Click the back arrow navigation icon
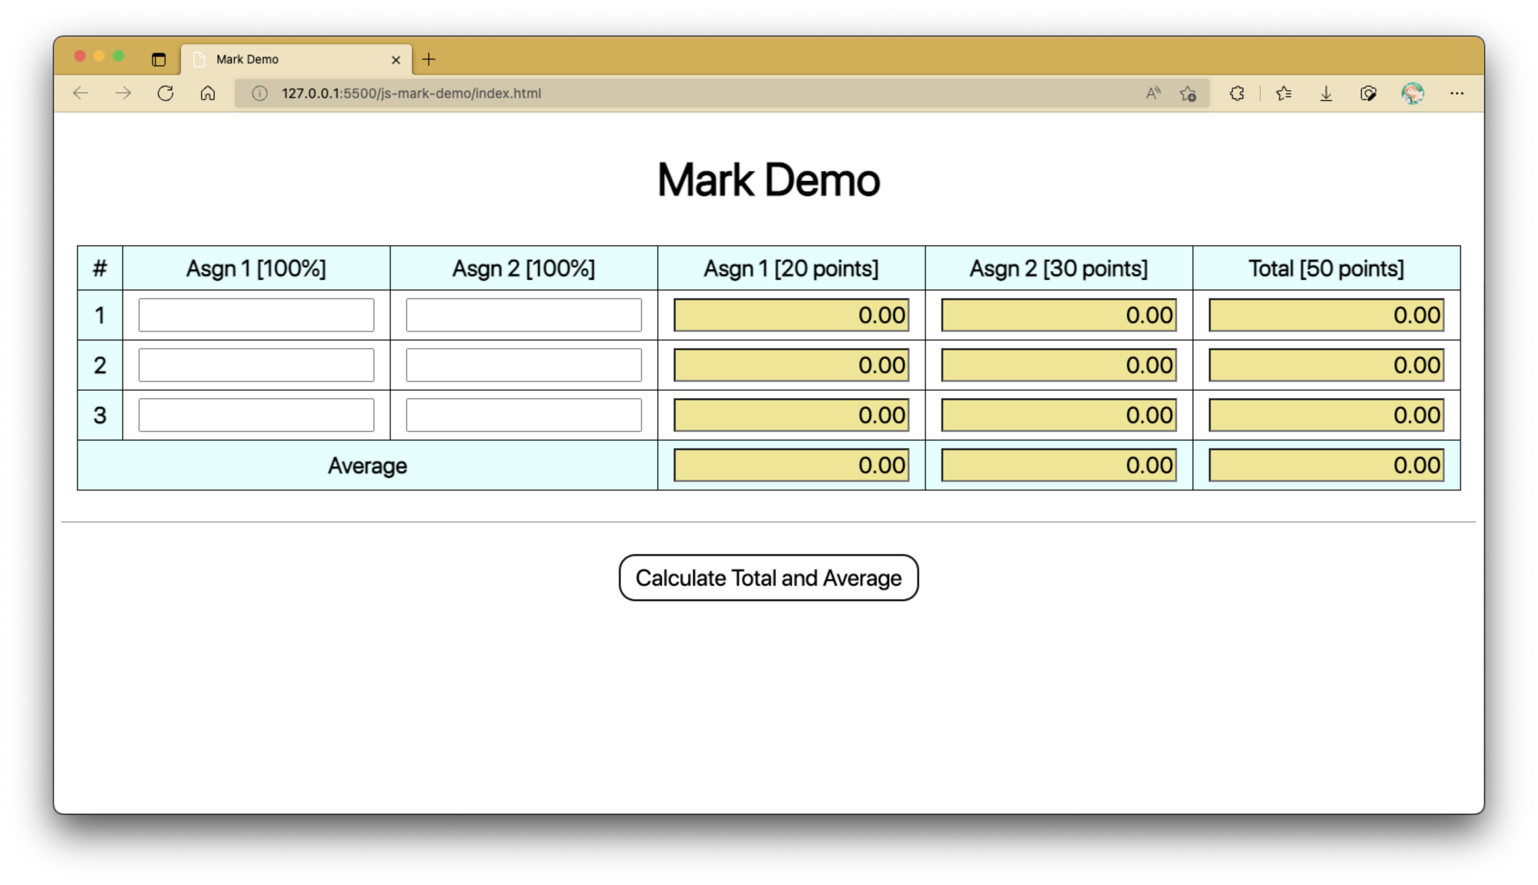 pyautogui.click(x=81, y=93)
